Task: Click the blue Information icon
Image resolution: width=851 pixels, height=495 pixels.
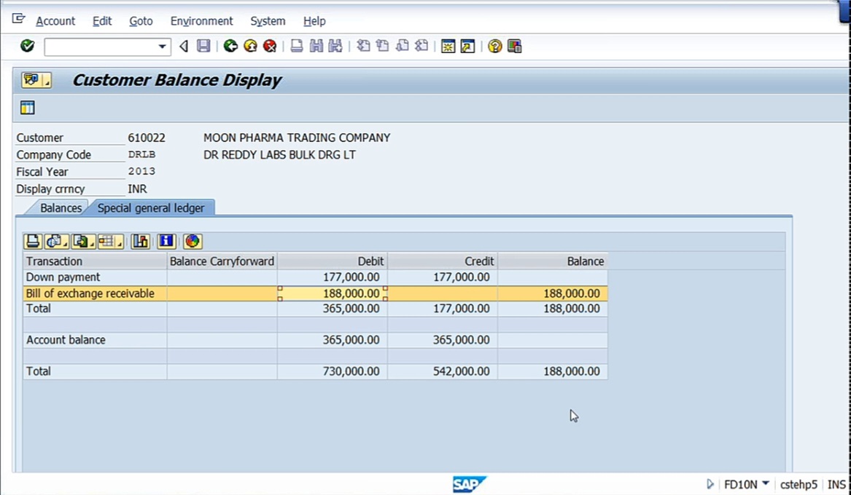Action: [166, 241]
